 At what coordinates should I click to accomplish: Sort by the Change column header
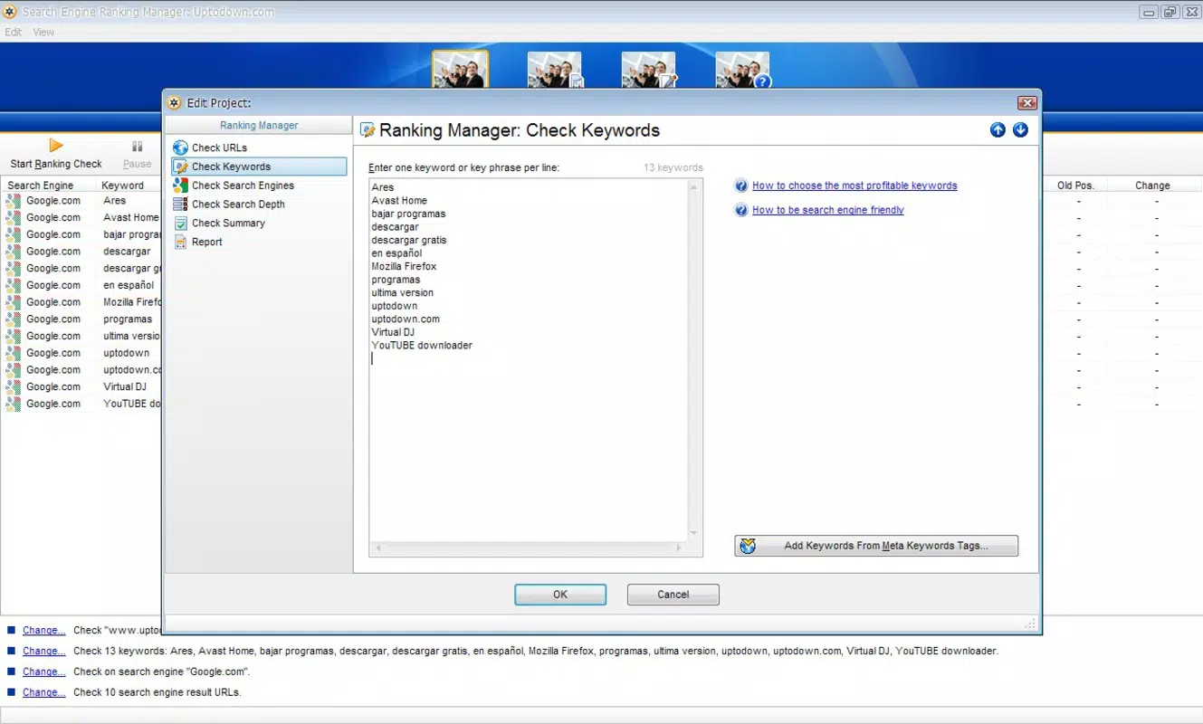[x=1153, y=186]
